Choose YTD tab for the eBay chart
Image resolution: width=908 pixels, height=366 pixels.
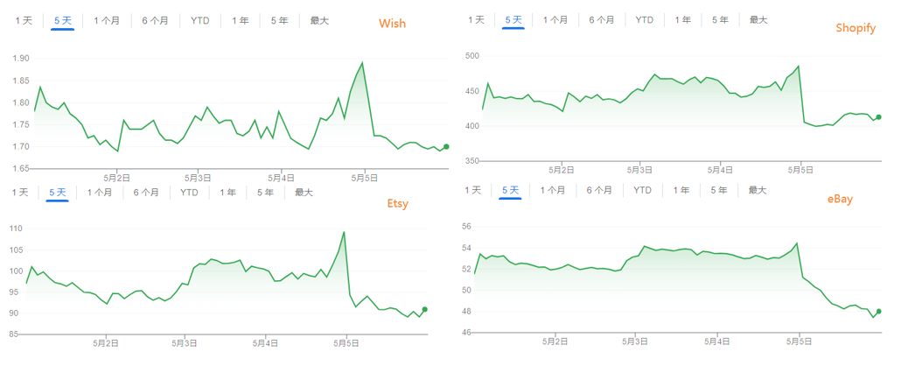(643, 190)
